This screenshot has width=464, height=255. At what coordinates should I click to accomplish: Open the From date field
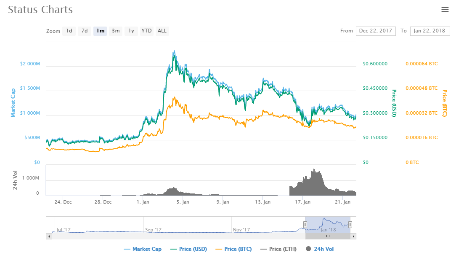coord(376,31)
